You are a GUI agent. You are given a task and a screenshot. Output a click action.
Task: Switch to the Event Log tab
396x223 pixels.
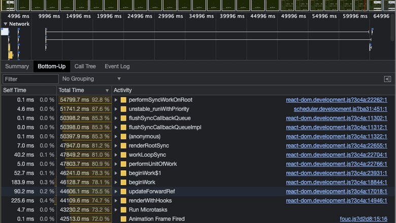117,66
